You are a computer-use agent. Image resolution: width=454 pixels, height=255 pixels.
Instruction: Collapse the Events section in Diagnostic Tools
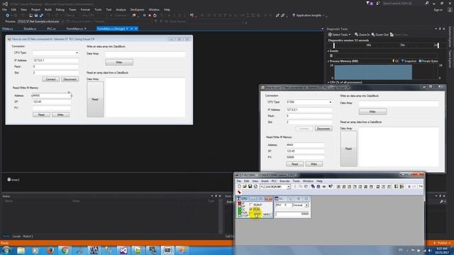(x=328, y=51)
